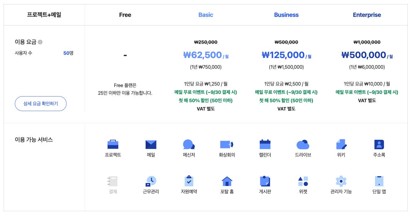
Task: Open the 관리자 기능 gear icon
Action: [x=341, y=181]
